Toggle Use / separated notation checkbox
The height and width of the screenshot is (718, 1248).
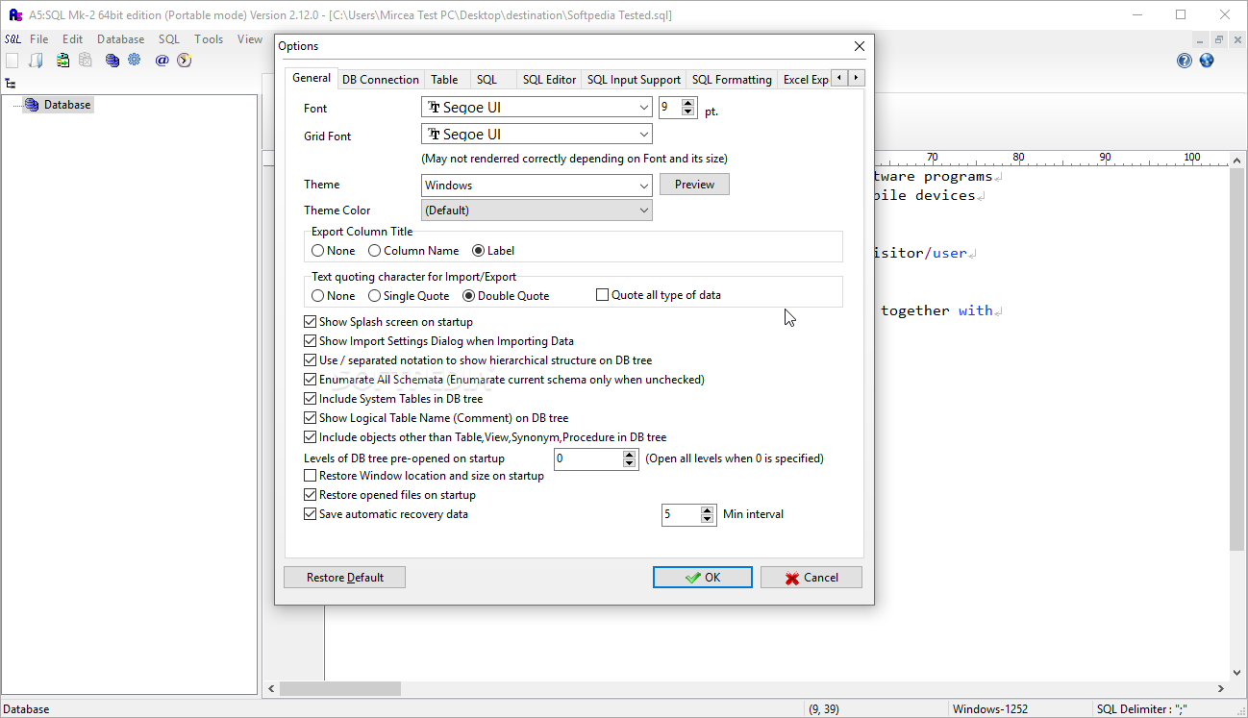click(x=478, y=360)
